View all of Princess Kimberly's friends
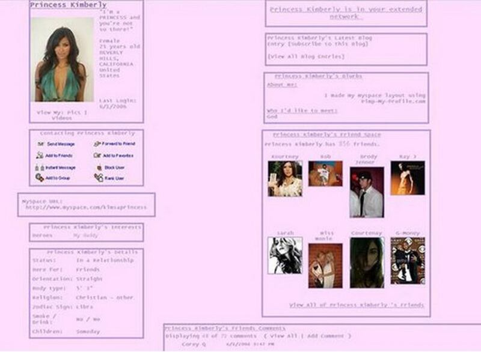 357,305
